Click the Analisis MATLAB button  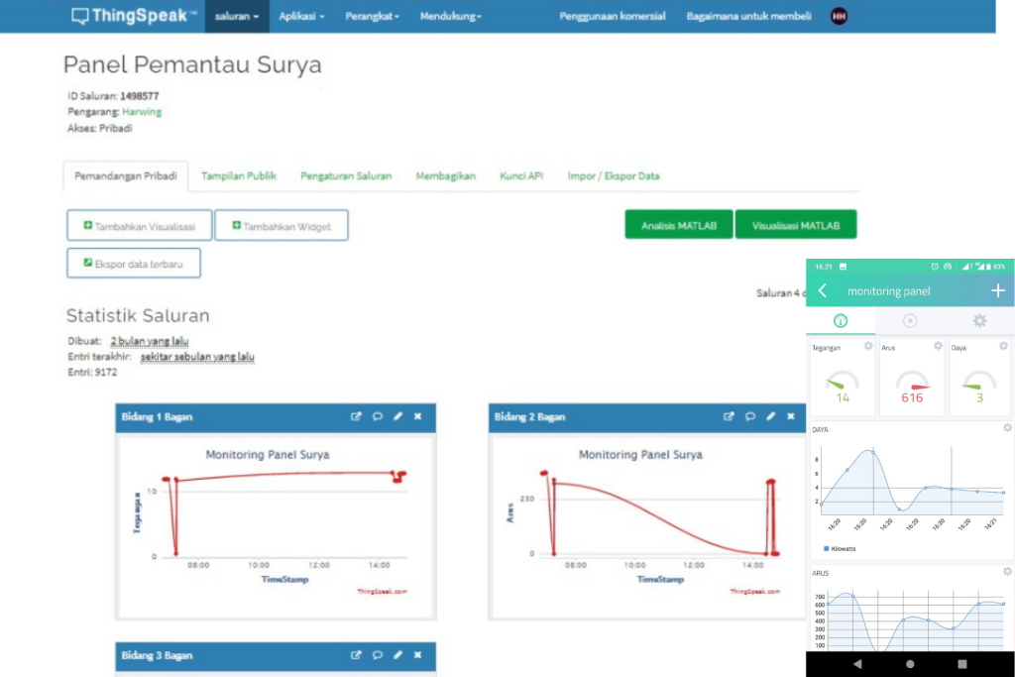678,224
